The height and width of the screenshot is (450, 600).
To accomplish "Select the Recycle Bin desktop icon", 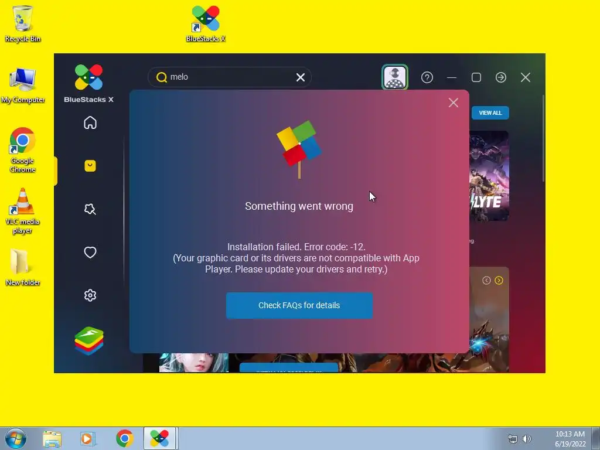I will (23, 24).
